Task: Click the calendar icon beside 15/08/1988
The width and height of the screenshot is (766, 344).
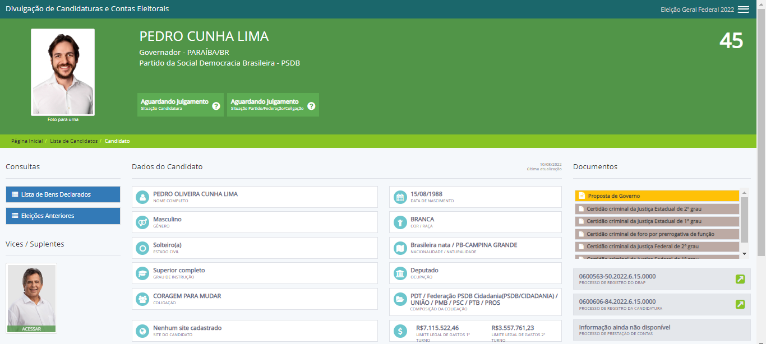Action: (x=400, y=197)
